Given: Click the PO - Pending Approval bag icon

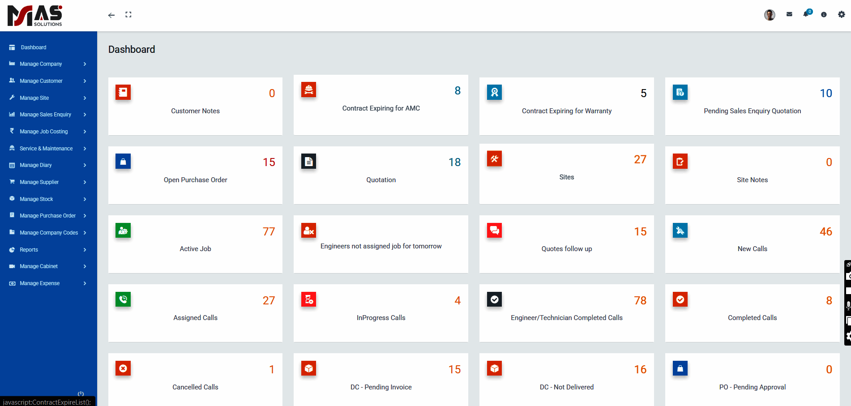Looking at the screenshot, I should click(680, 369).
